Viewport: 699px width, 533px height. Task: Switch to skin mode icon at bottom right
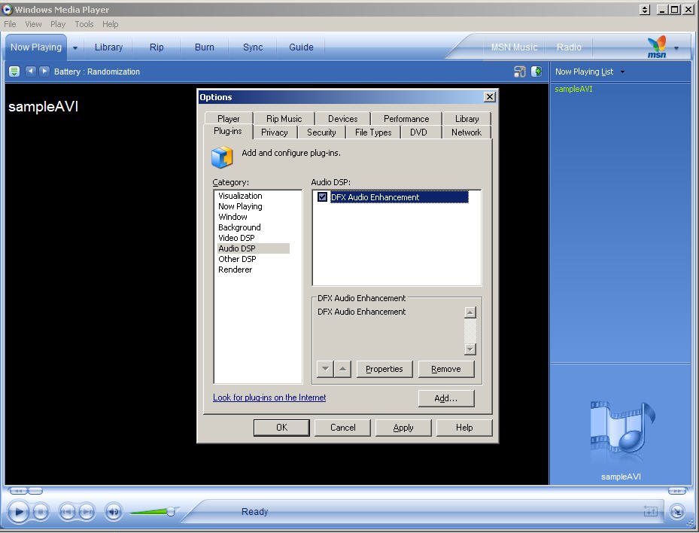click(x=676, y=512)
